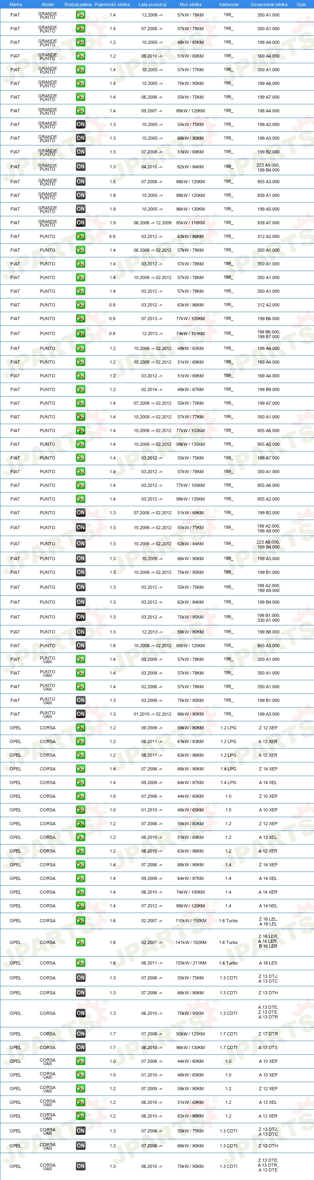Screen dimensions: 314x1180
Task: Click the ON icon in the 939 A7.000 row
Action: (x=80, y=223)
